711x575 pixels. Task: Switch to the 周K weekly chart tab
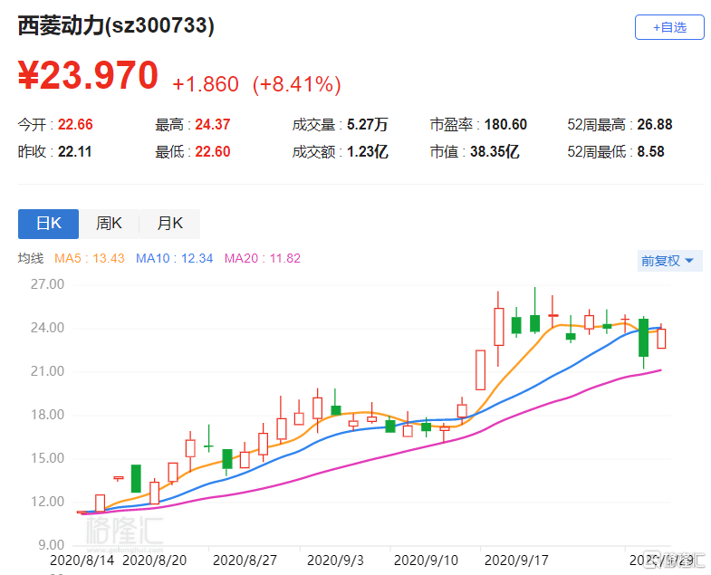[109, 224]
